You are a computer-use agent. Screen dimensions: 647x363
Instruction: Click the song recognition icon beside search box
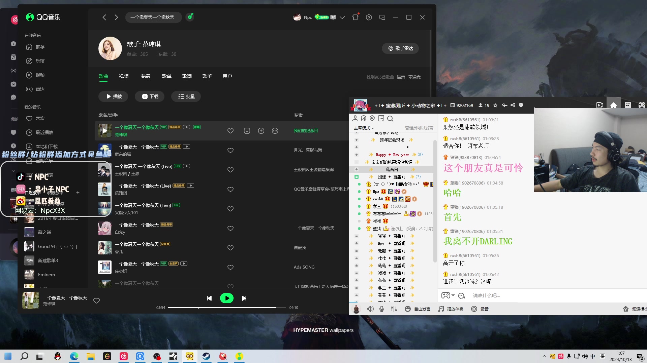coord(190,17)
